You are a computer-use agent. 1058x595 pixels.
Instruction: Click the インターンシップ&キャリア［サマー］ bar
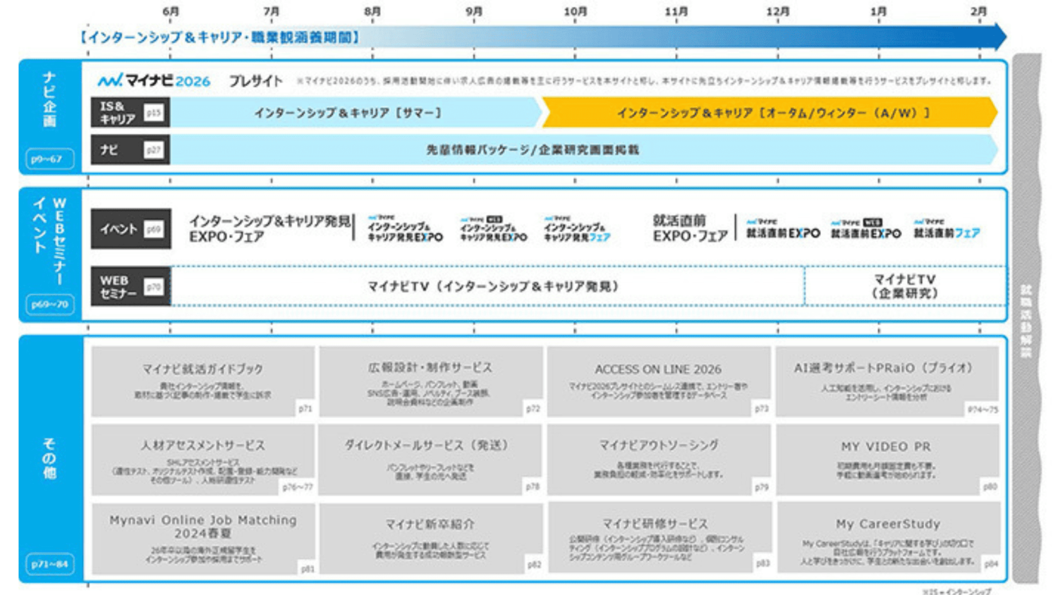coord(353,113)
